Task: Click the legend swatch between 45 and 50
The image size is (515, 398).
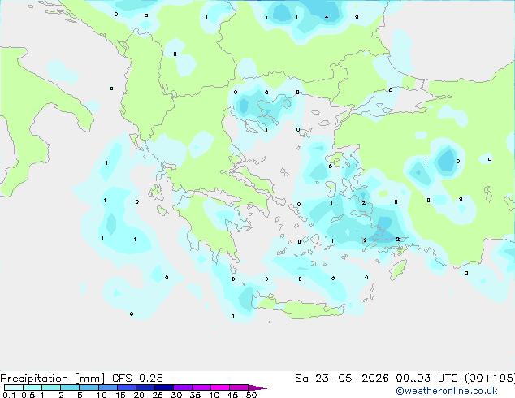Action: [x=239, y=387]
